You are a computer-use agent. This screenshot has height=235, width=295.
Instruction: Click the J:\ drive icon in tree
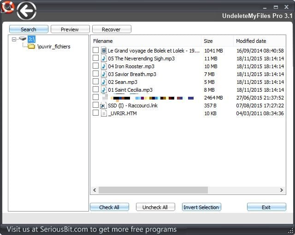tap(23, 39)
